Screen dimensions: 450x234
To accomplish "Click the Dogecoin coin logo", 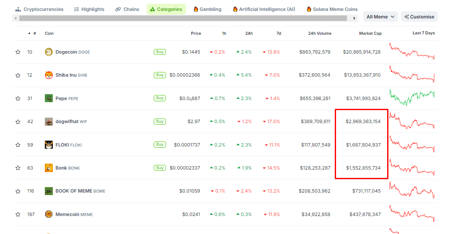I will click(x=49, y=52).
